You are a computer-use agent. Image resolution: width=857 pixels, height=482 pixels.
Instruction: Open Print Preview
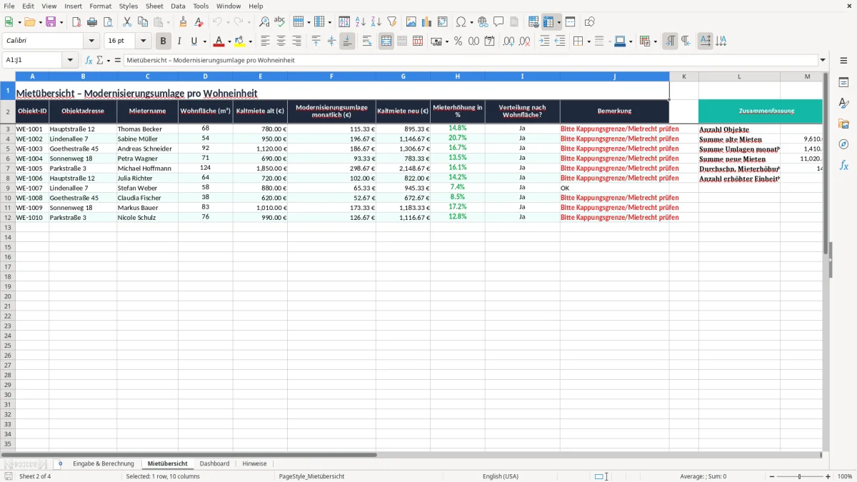(108, 22)
